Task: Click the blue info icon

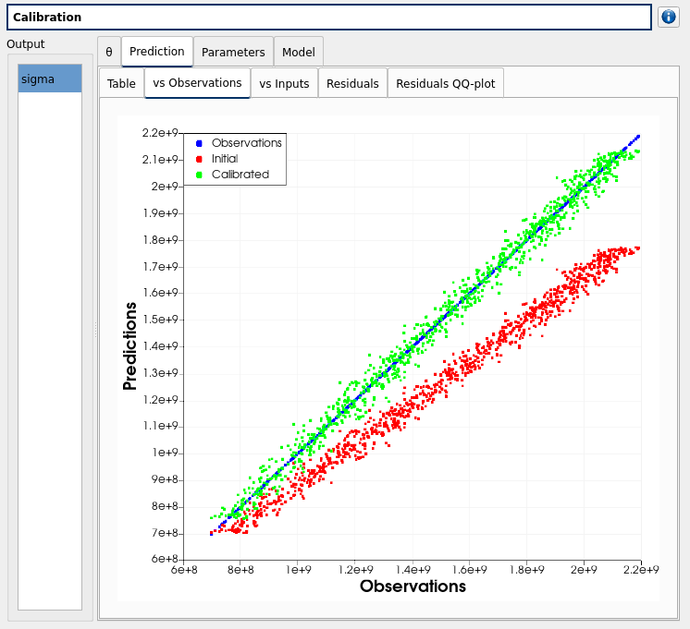Action: pyautogui.click(x=669, y=18)
